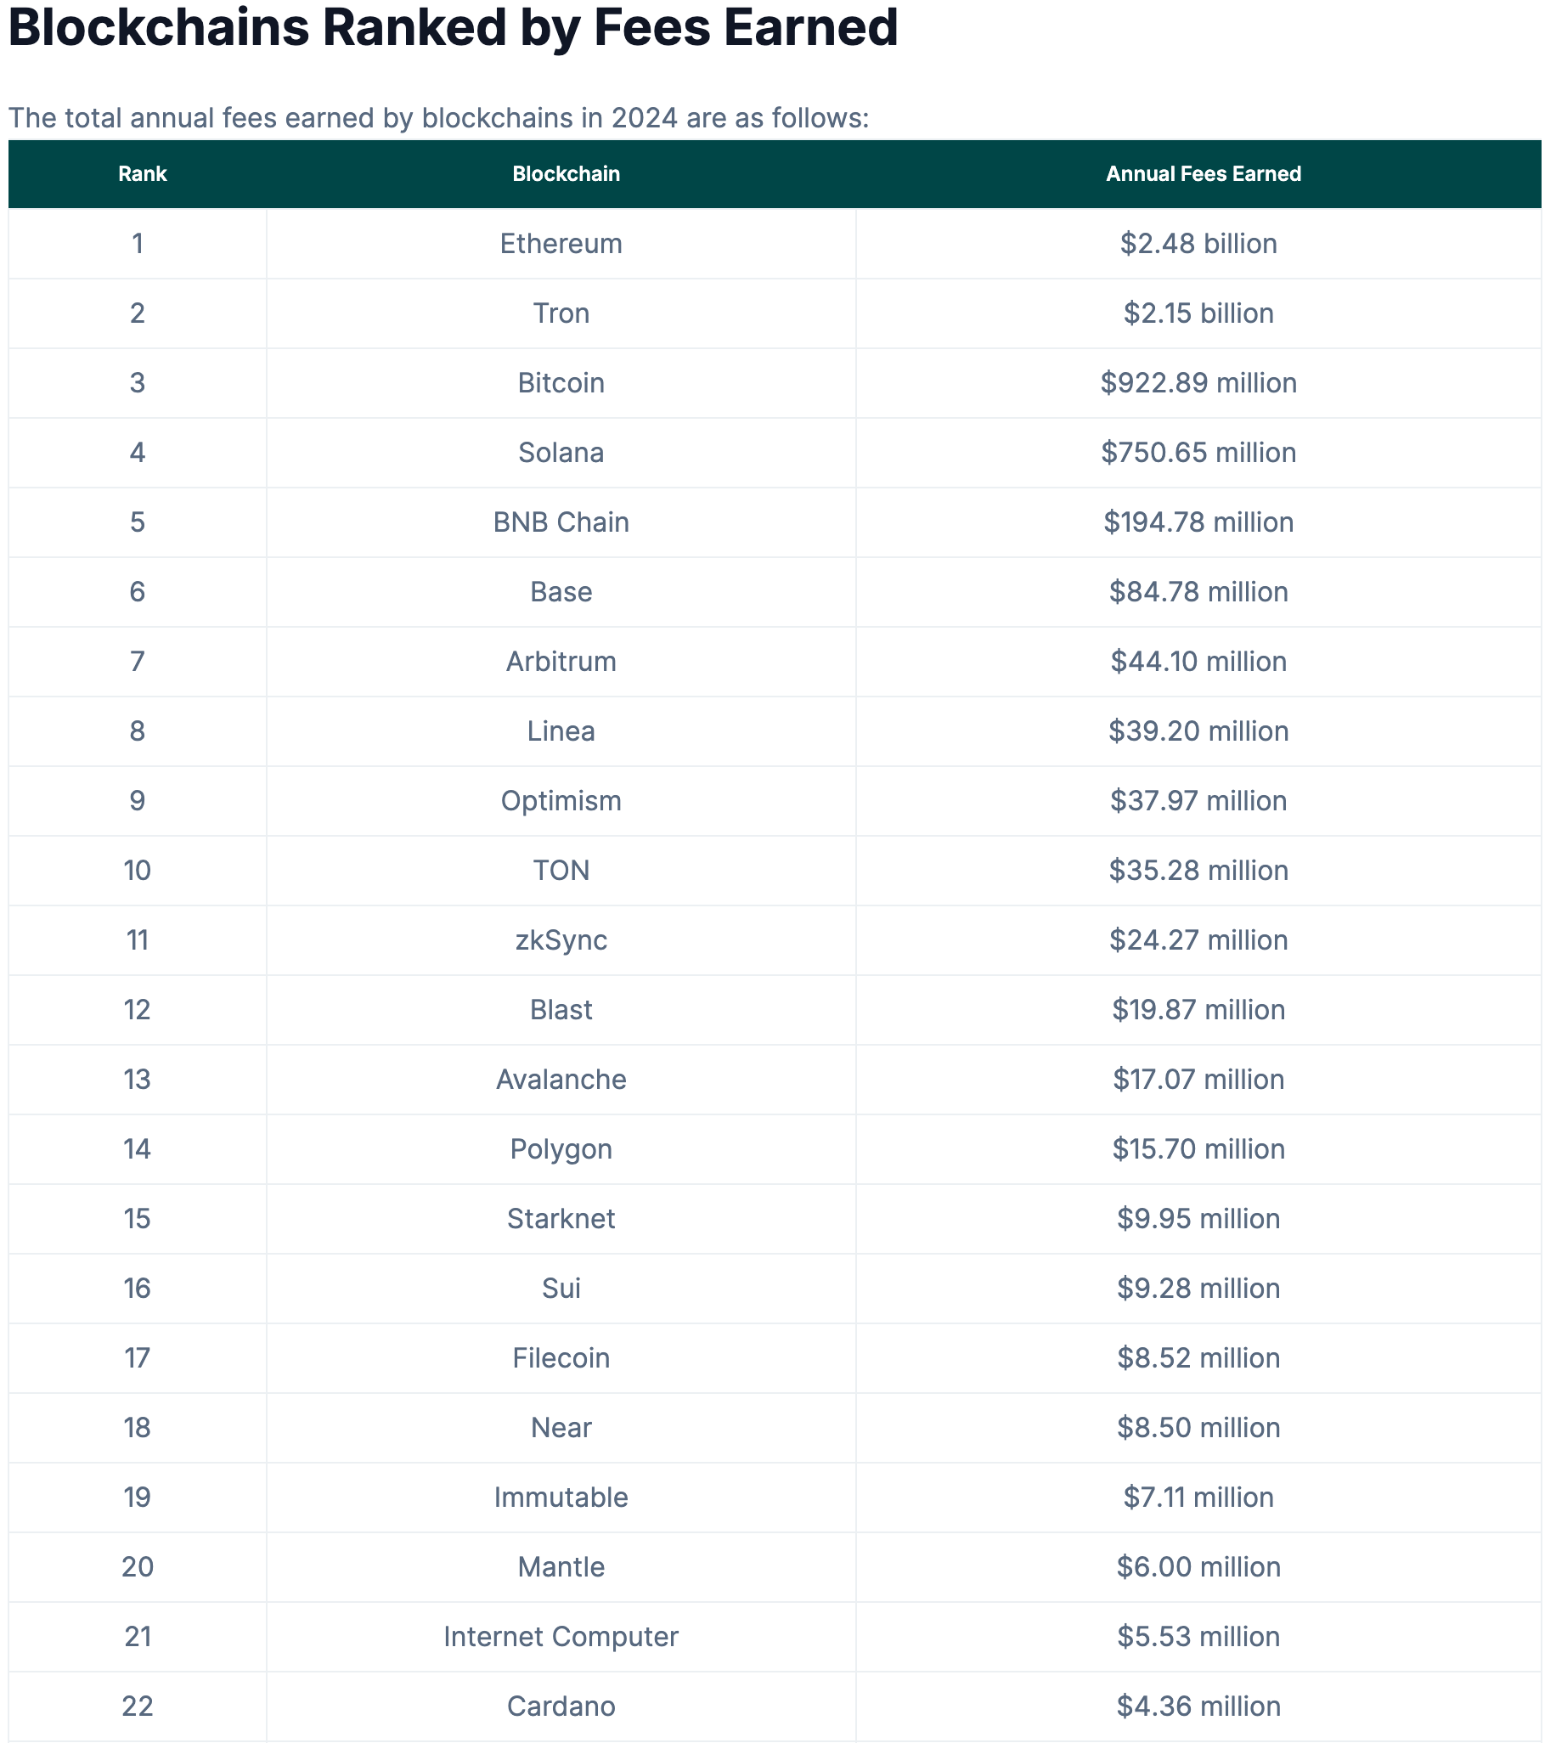Click the Blockchains Ranked by Fees Earned heading
The image size is (1556, 1743).
pos(453,27)
